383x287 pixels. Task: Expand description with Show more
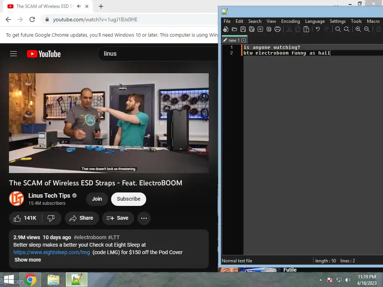(28, 260)
